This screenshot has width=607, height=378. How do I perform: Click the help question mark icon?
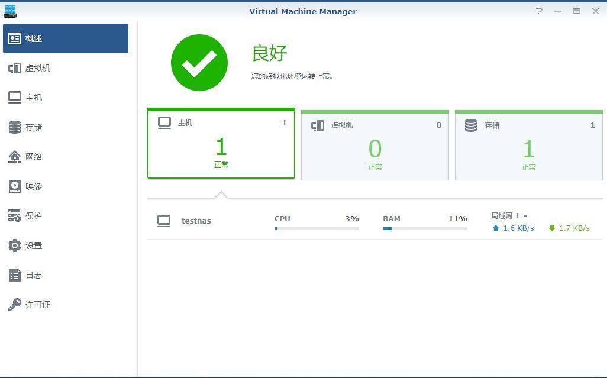coord(539,11)
